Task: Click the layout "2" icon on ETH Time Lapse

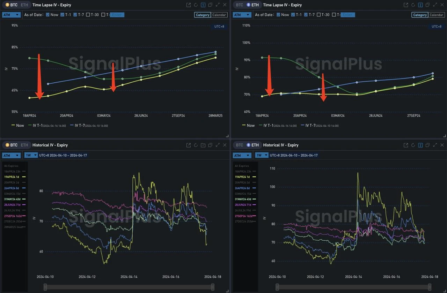Action: click(x=420, y=5)
